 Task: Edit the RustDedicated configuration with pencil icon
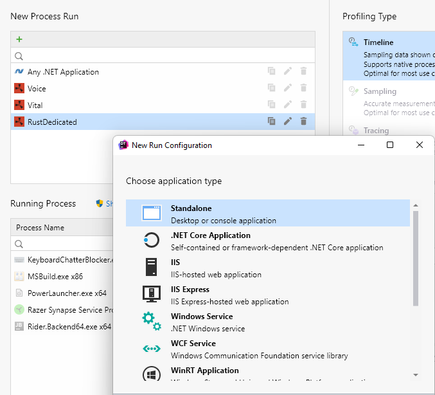pos(288,121)
